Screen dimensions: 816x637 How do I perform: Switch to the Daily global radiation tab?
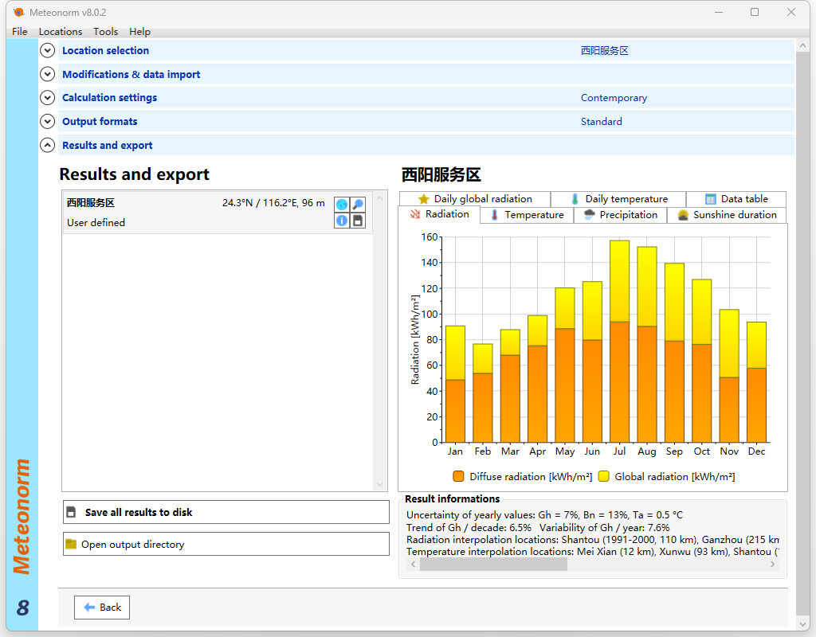coord(475,199)
